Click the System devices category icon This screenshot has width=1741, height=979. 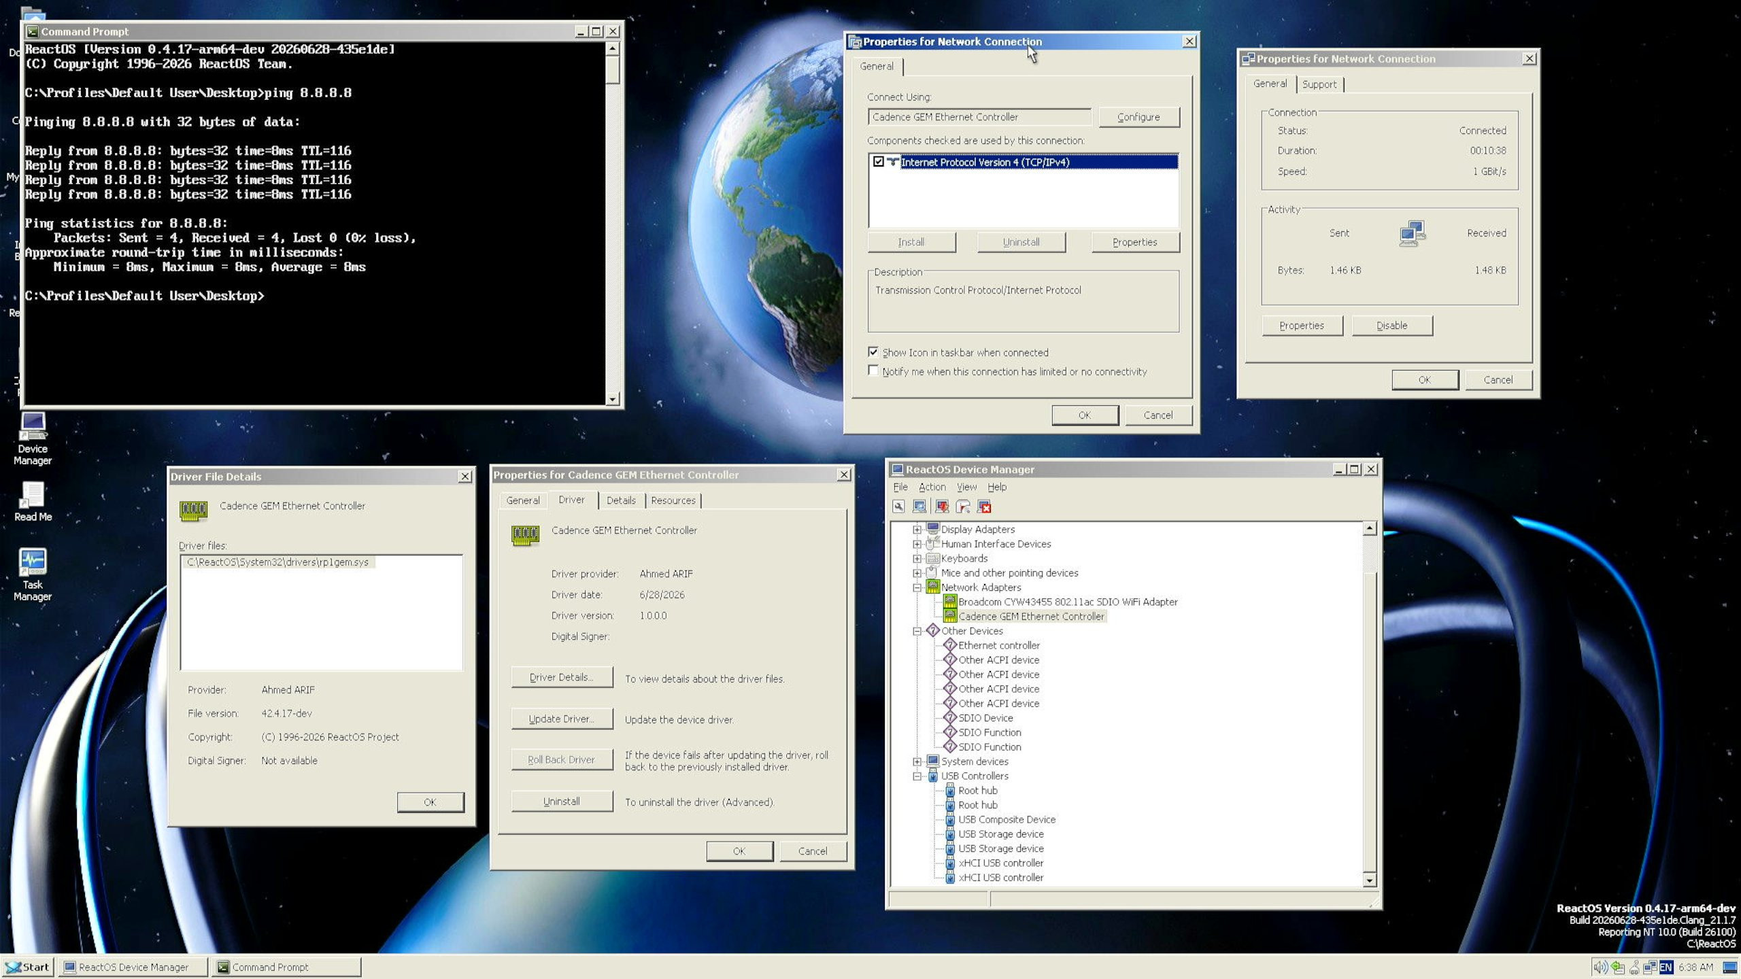932,761
